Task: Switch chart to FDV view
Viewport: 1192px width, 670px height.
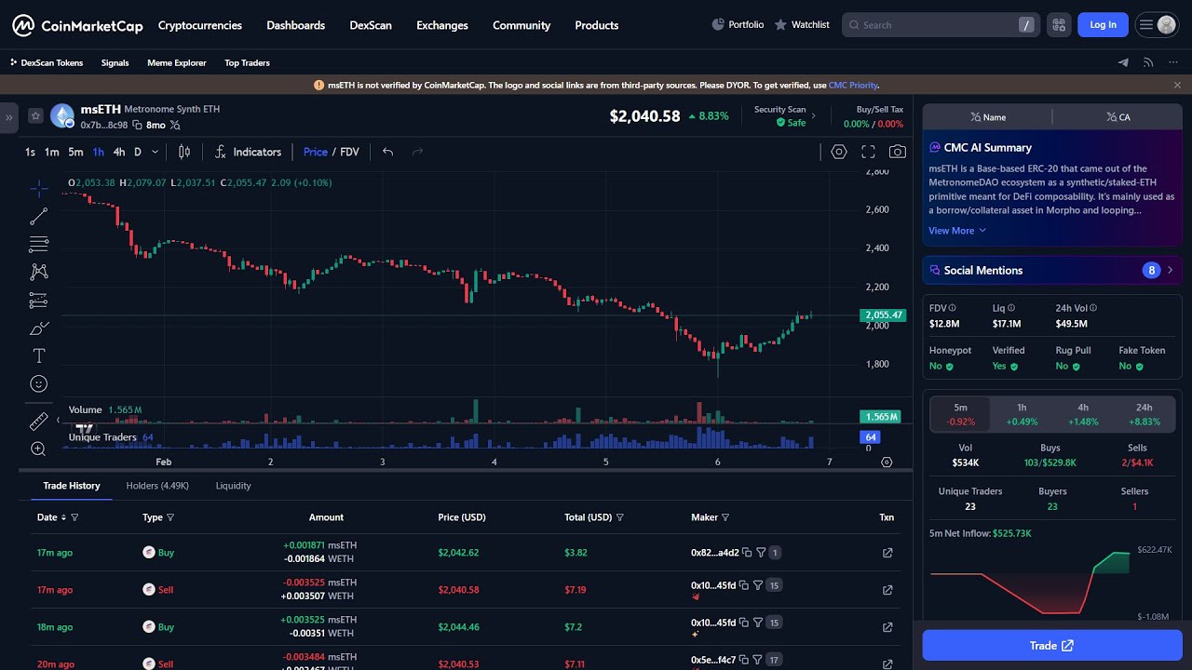Action: (349, 152)
